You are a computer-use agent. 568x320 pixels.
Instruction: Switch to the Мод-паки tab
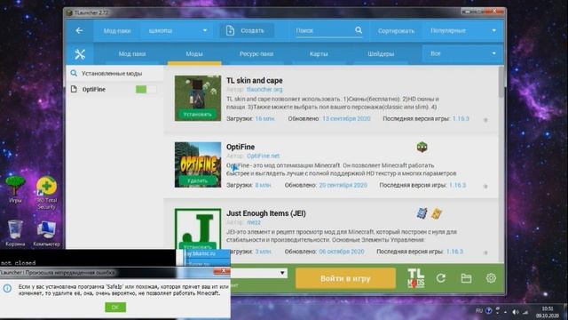[132, 54]
